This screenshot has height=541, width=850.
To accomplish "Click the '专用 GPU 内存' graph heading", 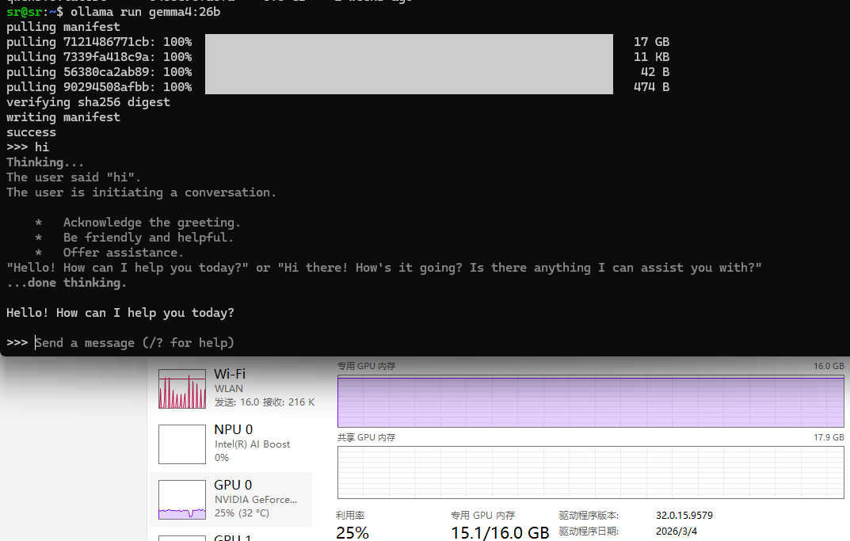I will tap(366, 366).
